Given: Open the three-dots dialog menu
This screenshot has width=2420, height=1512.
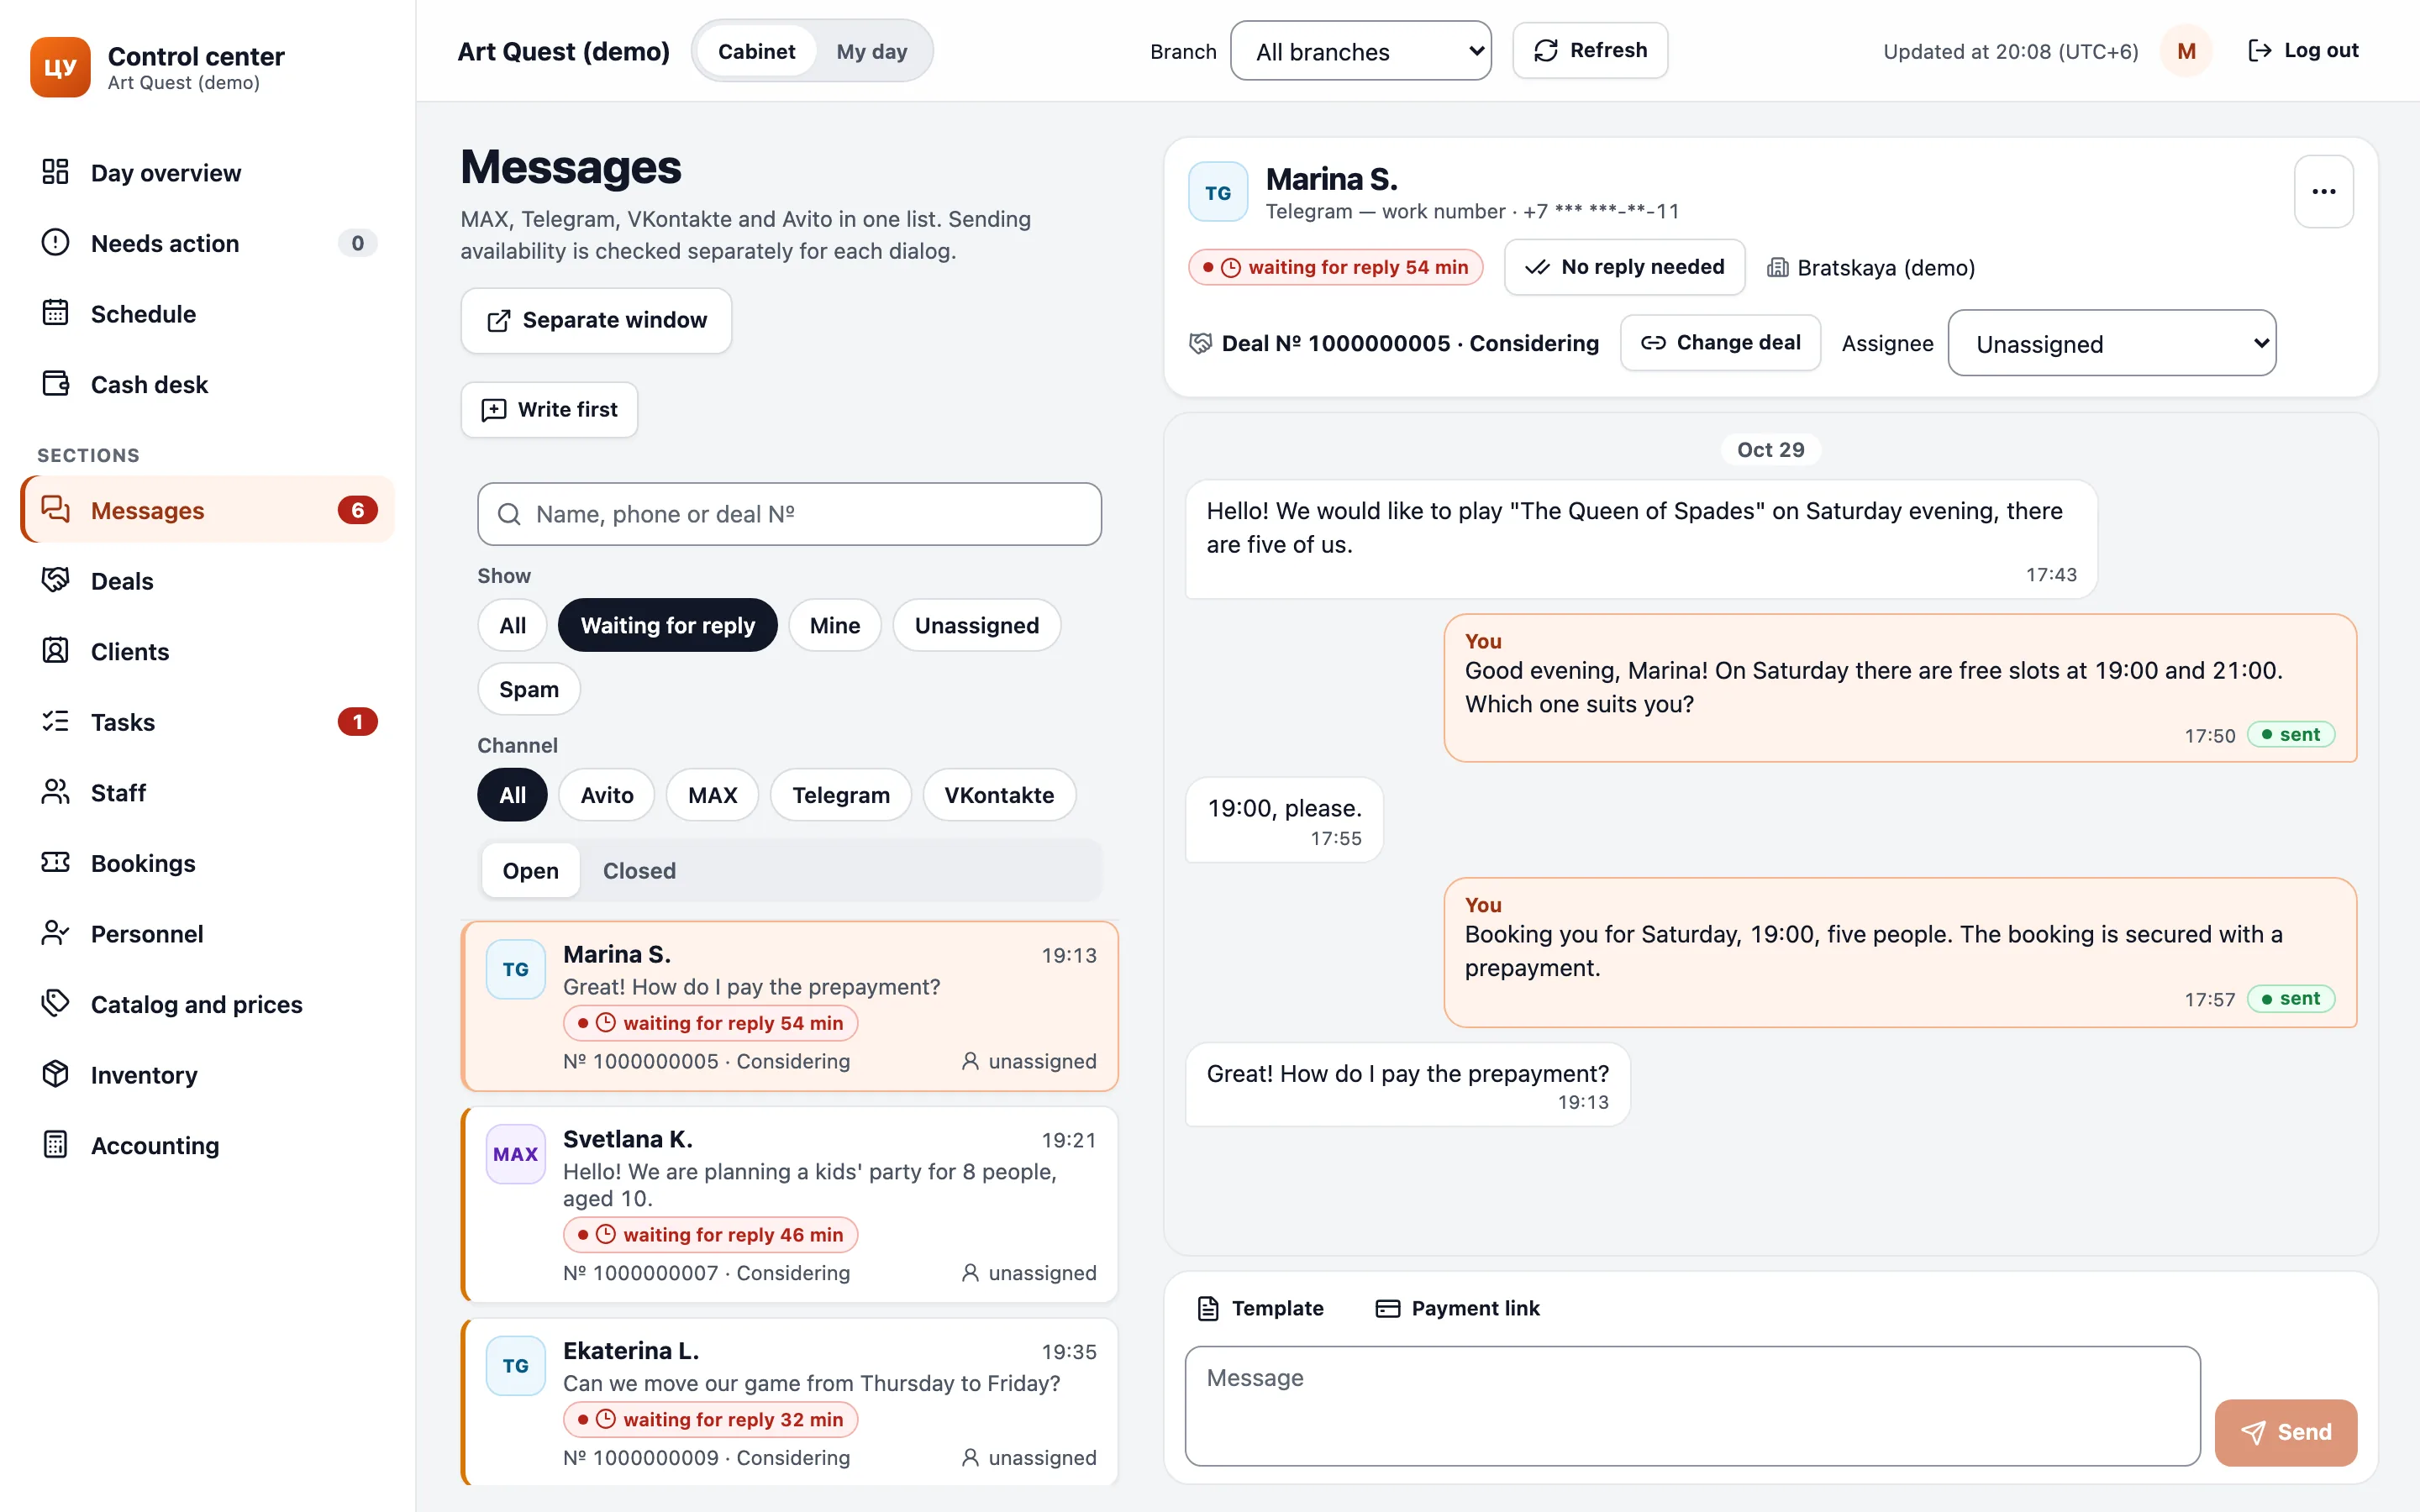Looking at the screenshot, I should click(x=2323, y=192).
